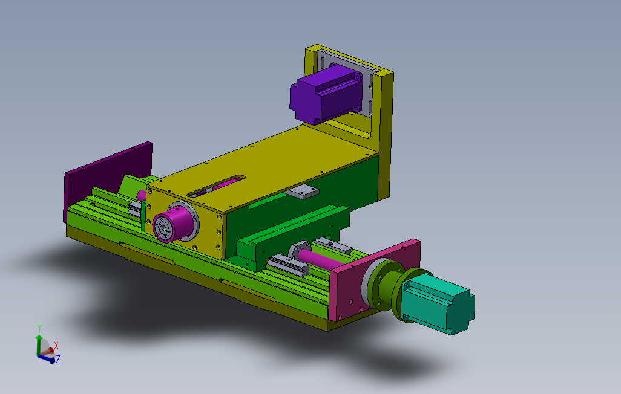Click the blue Z axis of the triad
The height and width of the screenshot is (394, 621).
point(47,359)
